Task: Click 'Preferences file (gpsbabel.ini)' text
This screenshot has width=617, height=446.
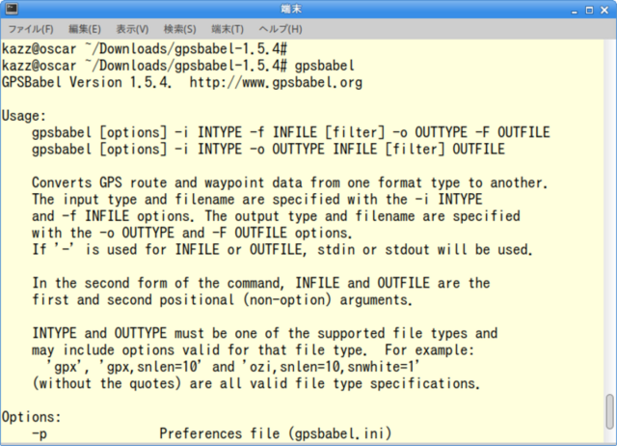Action: 276,433
